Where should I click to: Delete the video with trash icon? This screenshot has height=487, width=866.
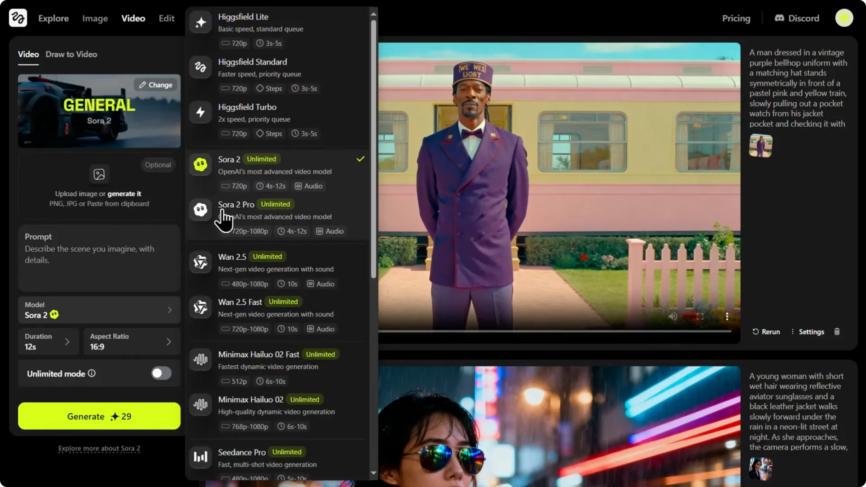(x=837, y=332)
